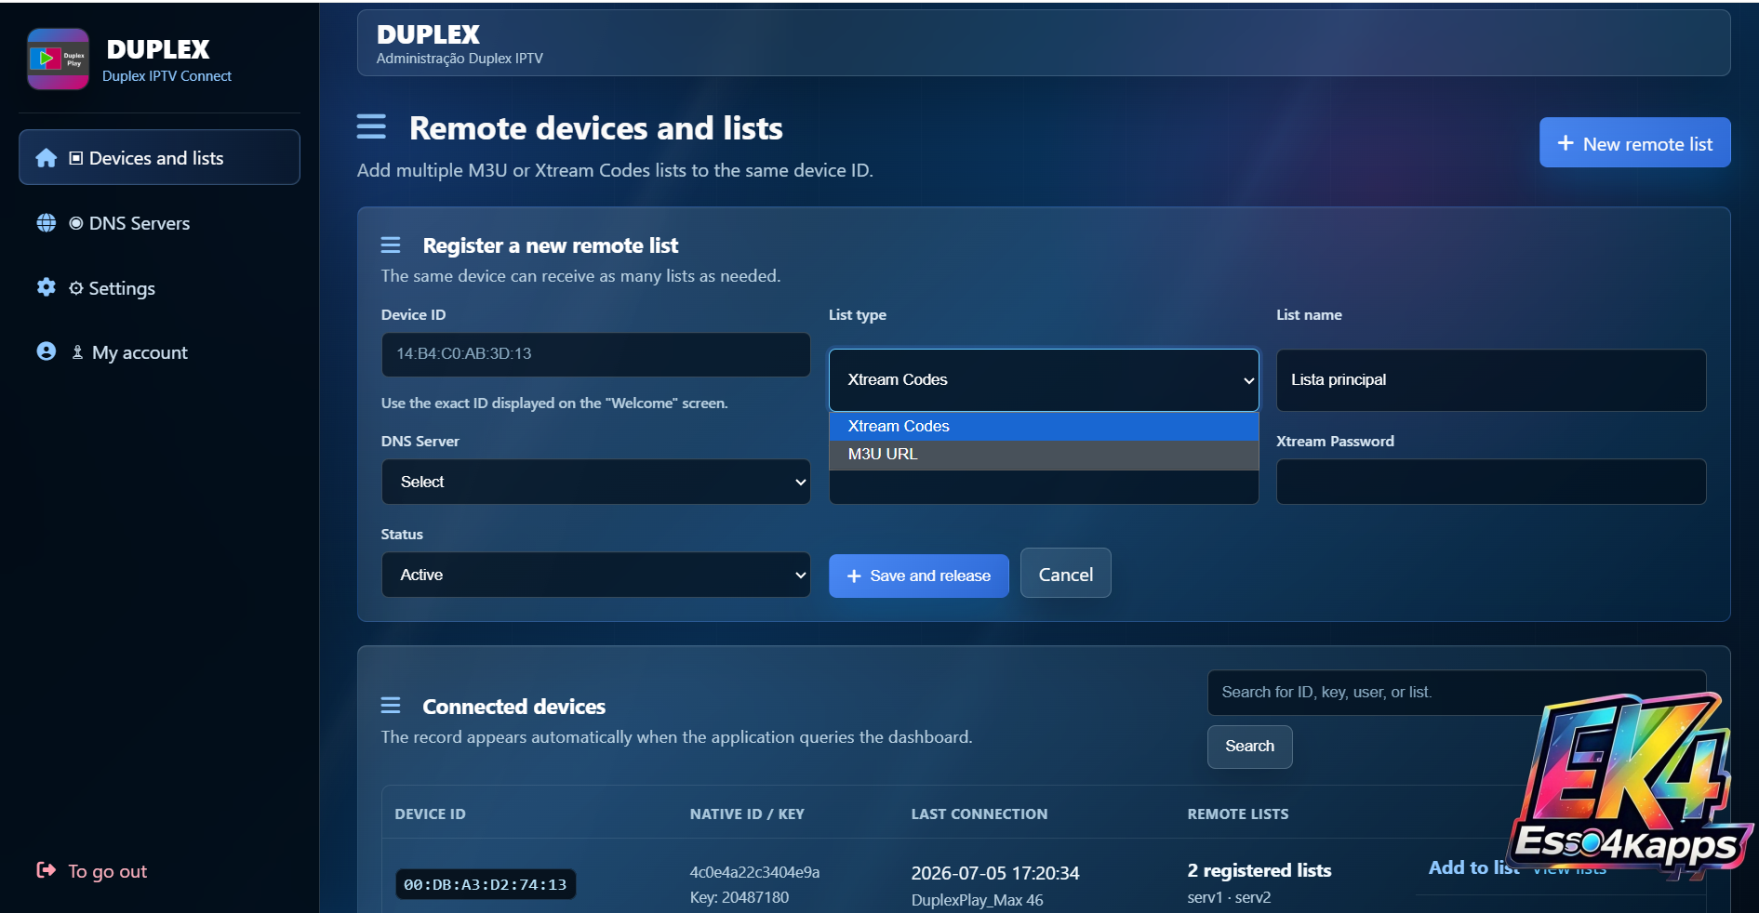Click the globe icon beside DNS Servers
The image size is (1759, 913).
[46, 223]
